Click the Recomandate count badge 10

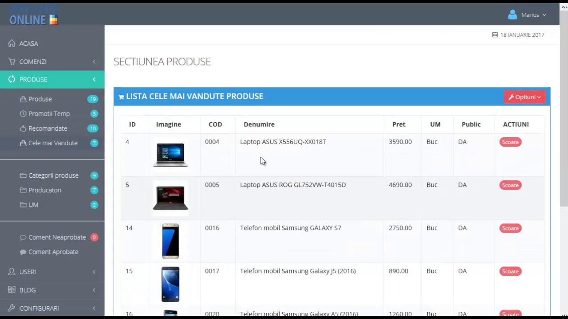(93, 128)
